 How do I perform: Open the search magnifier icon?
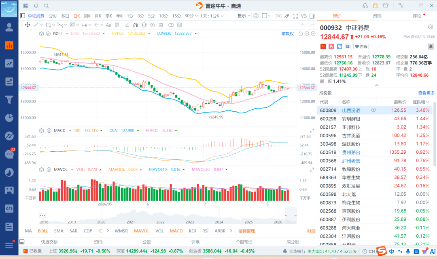[x=46, y=6]
